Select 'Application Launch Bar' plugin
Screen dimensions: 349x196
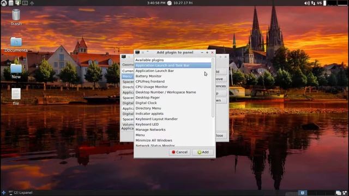click(173, 71)
